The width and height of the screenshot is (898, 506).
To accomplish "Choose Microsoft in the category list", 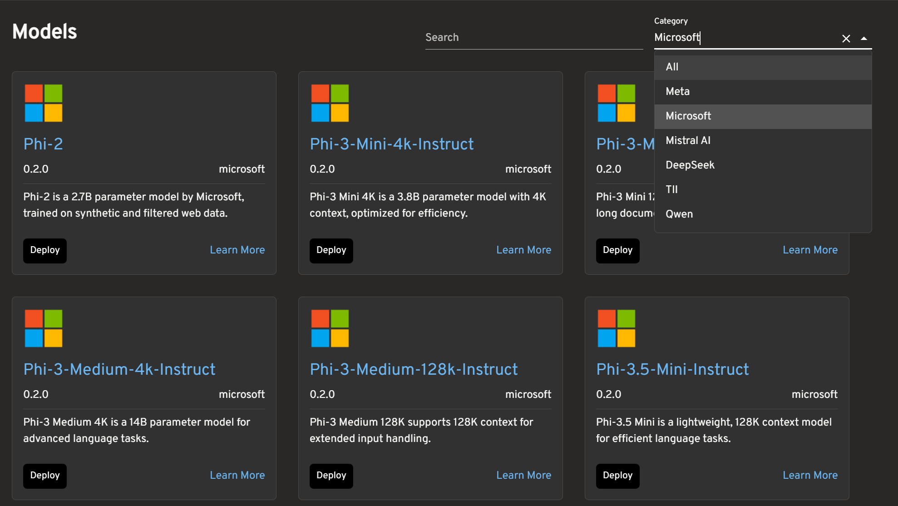I will point(763,116).
